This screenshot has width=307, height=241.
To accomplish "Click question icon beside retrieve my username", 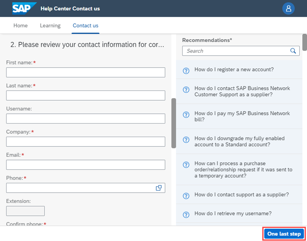I will point(186,214).
